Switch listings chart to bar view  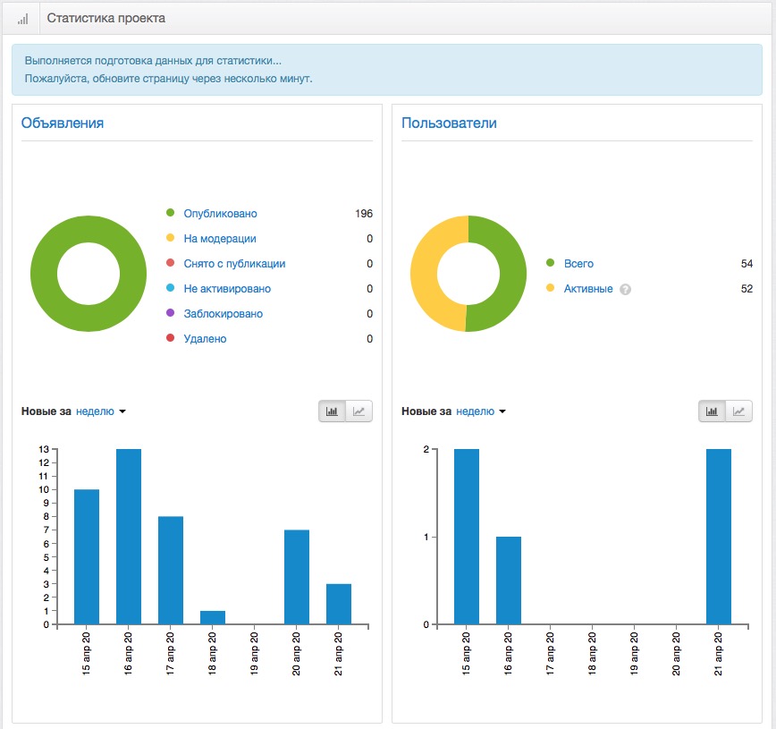[332, 411]
